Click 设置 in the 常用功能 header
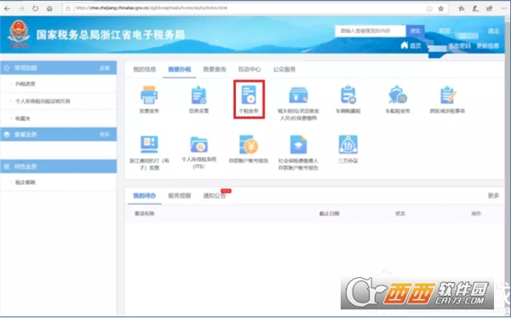 click(105, 68)
